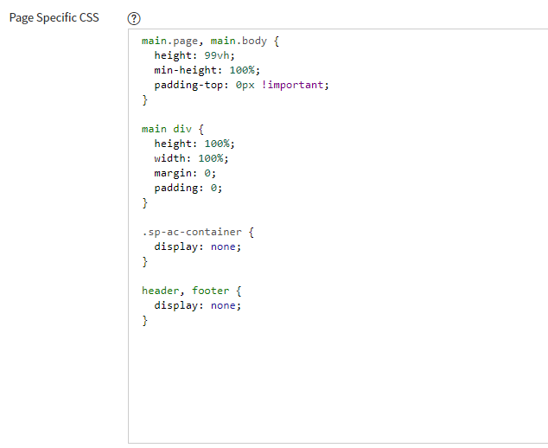Click the final closing brace
The height and width of the screenshot is (448, 548).
pos(144,320)
